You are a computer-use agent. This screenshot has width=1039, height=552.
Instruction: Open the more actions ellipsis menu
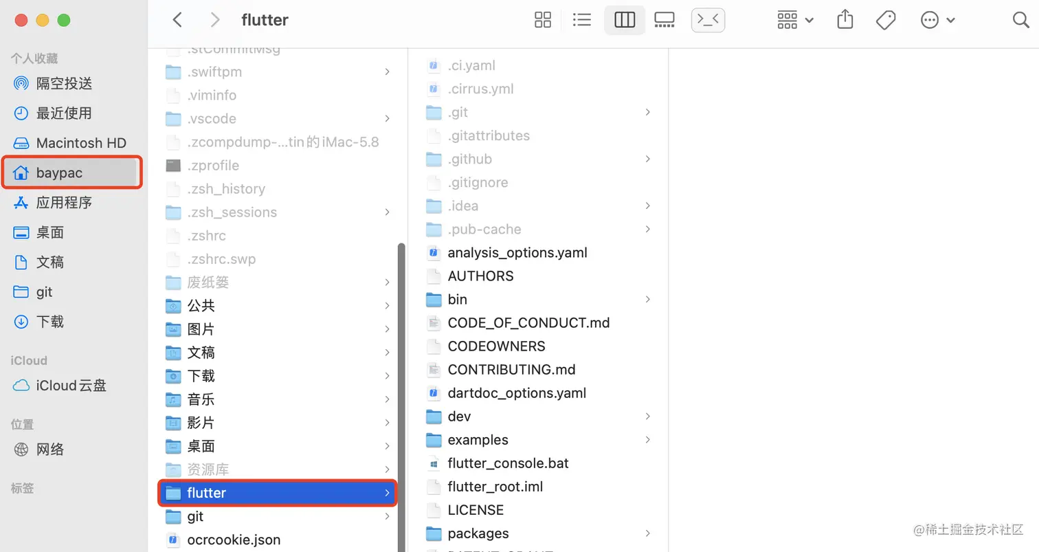point(938,20)
